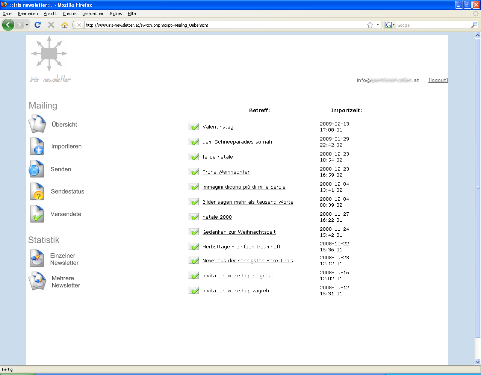This screenshot has height=375, width=481.
Task: Click the logout link
Action: point(438,80)
